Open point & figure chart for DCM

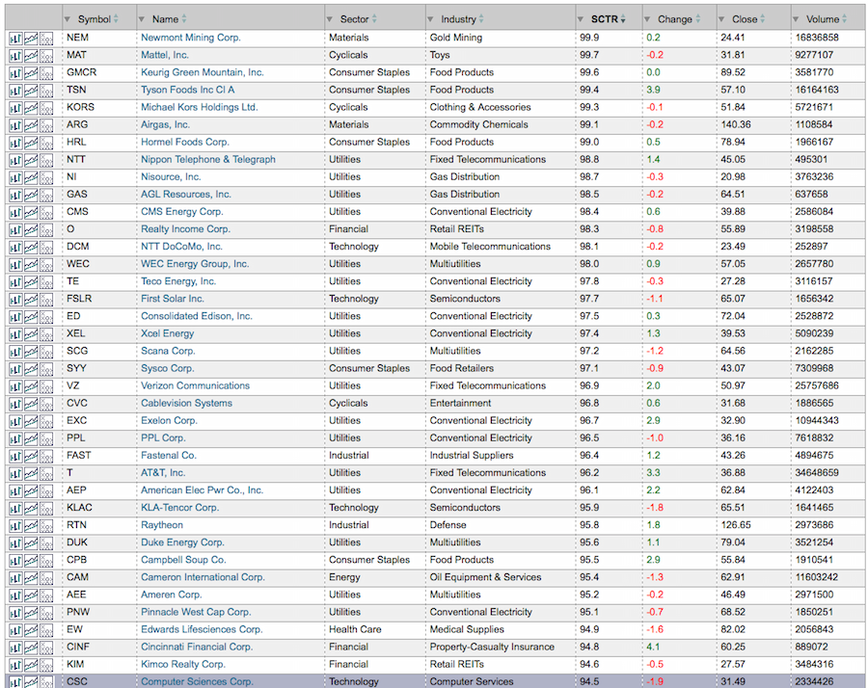pyautogui.click(x=46, y=248)
